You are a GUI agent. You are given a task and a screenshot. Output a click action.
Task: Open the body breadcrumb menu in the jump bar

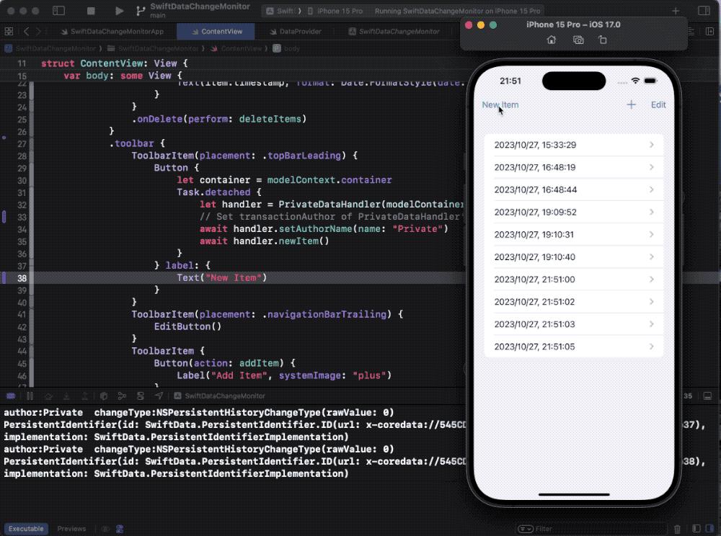pyautogui.click(x=290, y=48)
